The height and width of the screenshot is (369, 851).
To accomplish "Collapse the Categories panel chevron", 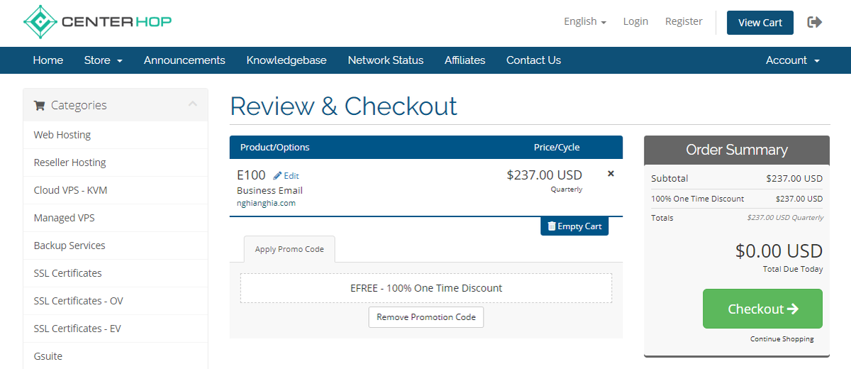I will [x=192, y=104].
